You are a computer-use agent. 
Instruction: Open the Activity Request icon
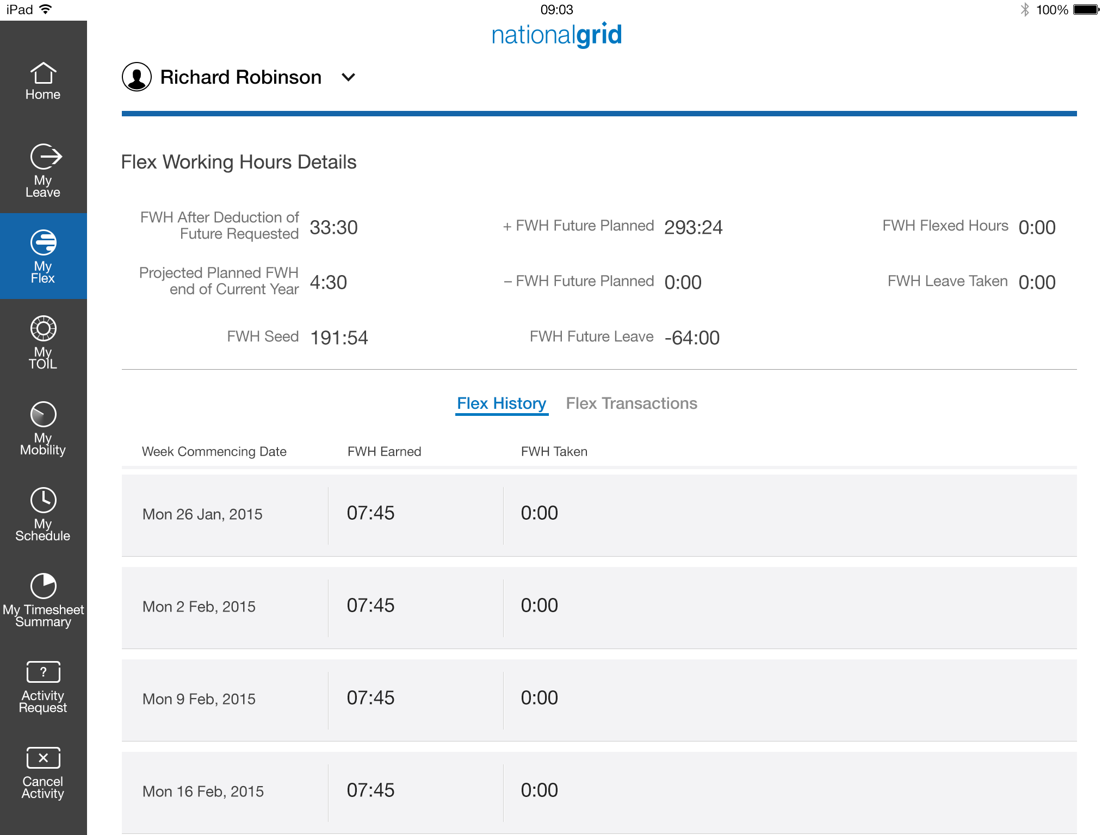pyautogui.click(x=43, y=686)
